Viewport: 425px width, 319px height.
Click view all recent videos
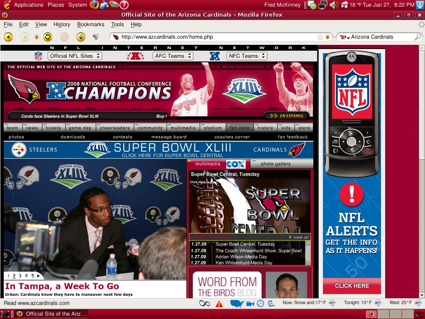[299, 237]
